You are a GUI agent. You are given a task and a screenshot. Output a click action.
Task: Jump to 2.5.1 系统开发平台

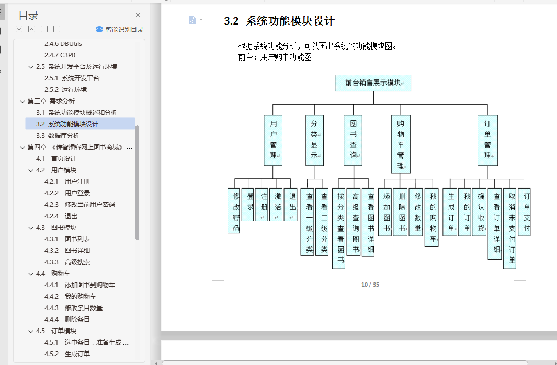(72, 78)
